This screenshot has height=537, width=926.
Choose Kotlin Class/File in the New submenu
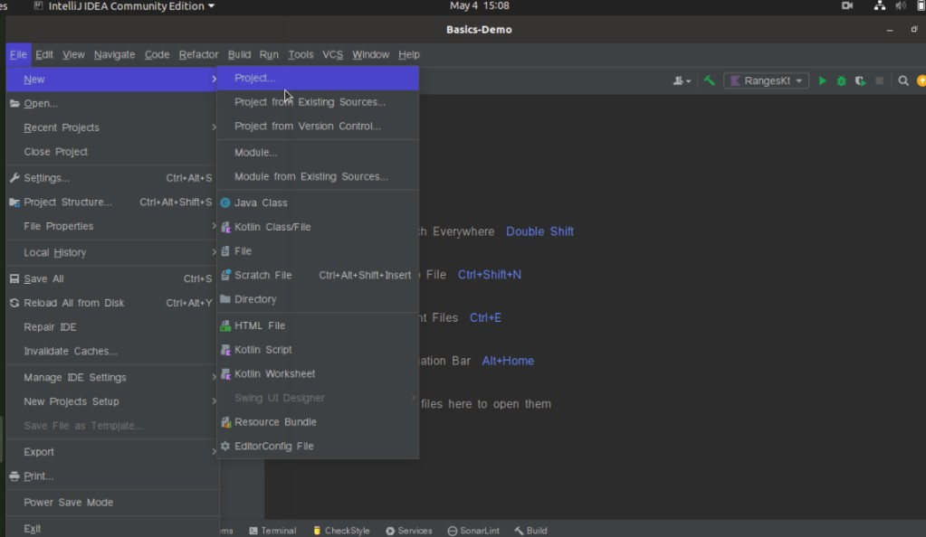click(x=272, y=227)
